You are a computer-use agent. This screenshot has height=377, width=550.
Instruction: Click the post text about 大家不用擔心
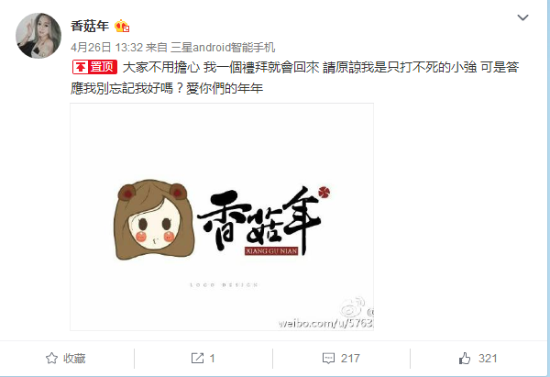click(x=294, y=77)
